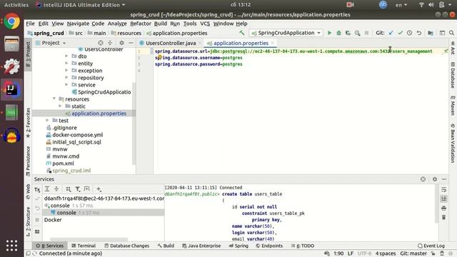The image size is (457, 257).
Task: Build project using the hammer icon
Action: [x=242, y=33]
